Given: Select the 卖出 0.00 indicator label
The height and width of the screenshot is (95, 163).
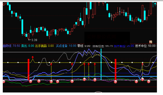Looking at the screenshot, I should [x=28, y=46].
